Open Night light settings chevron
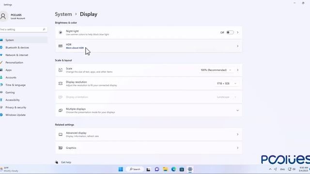This screenshot has height=174, width=310. [x=238, y=32]
